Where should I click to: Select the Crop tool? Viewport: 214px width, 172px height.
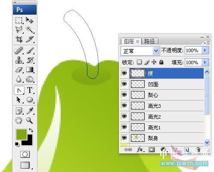(x=19, y=39)
